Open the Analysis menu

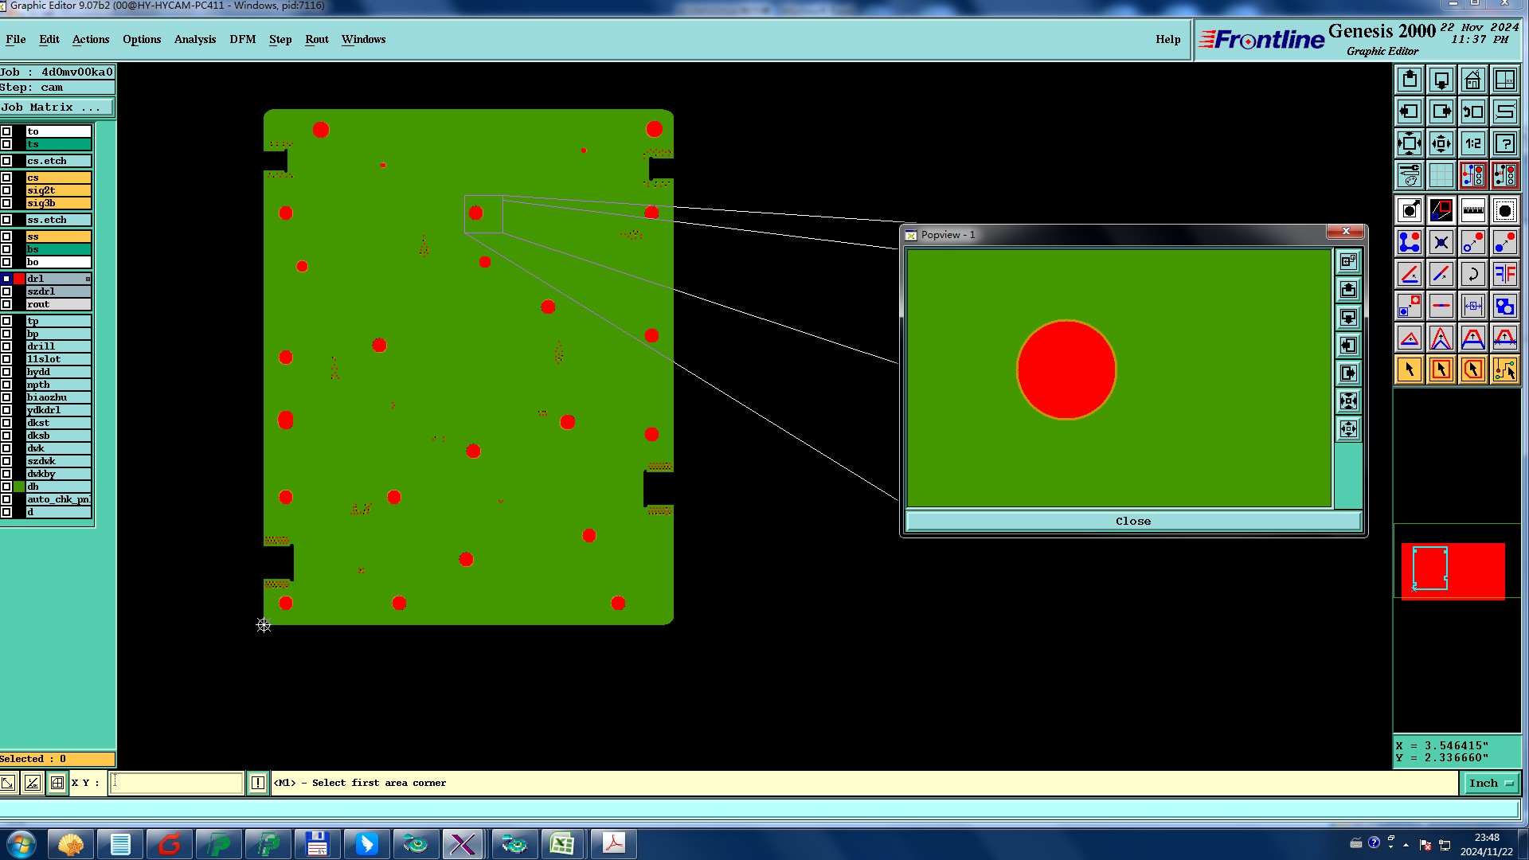click(195, 39)
